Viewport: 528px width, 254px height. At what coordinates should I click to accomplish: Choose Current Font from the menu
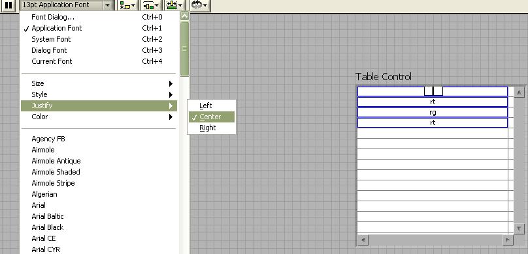click(99, 61)
